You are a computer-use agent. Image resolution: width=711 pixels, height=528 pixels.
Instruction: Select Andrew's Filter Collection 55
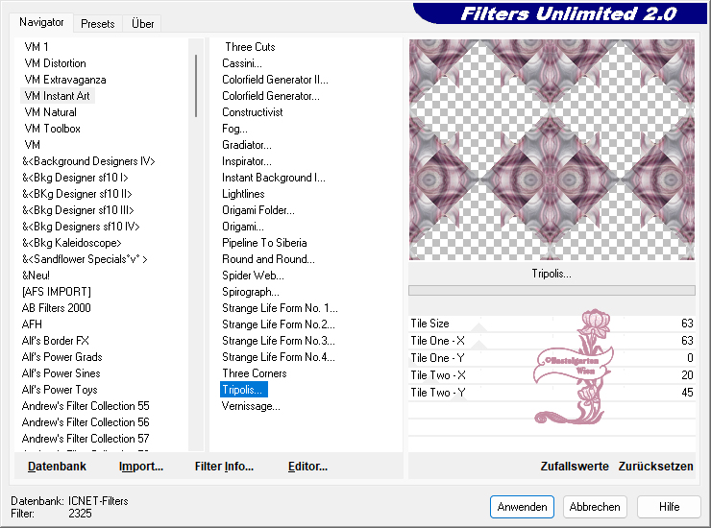click(86, 406)
